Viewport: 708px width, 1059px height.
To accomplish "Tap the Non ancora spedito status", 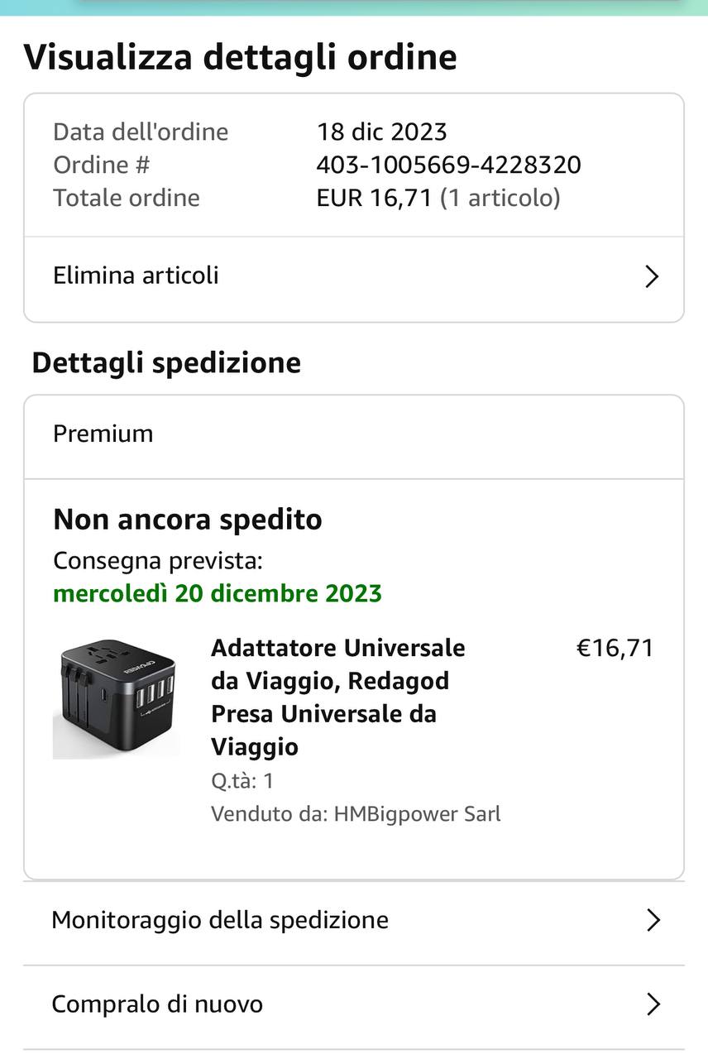I will tap(188, 520).
